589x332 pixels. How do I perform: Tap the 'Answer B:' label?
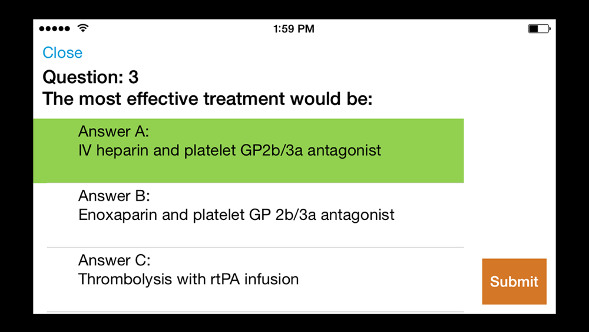tap(114, 196)
